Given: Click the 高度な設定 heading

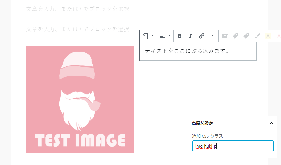Looking at the screenshot, I should 202,123.
